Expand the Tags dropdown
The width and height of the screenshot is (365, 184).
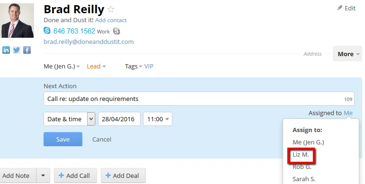coord(134,67)
